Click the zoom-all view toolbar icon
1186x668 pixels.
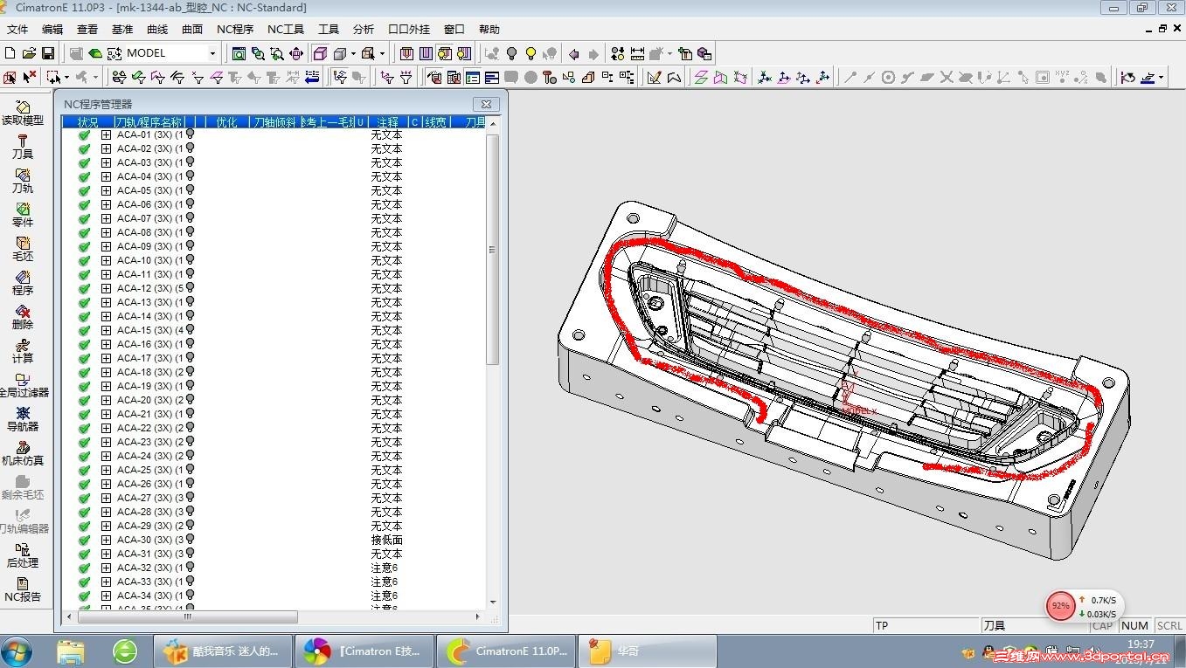tap(239, 53)
